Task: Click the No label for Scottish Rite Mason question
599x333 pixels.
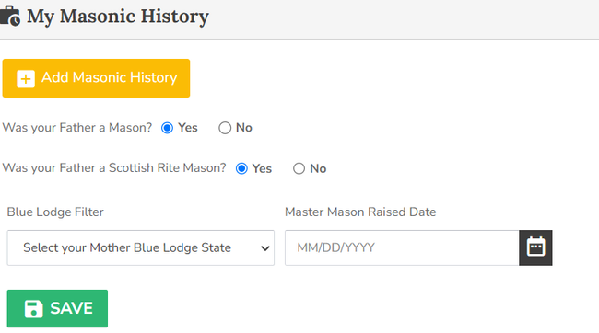Action: [x=318, y=168]
